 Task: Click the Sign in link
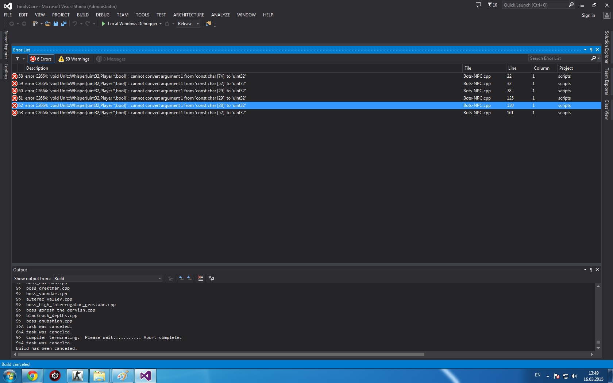click(588, 15)
